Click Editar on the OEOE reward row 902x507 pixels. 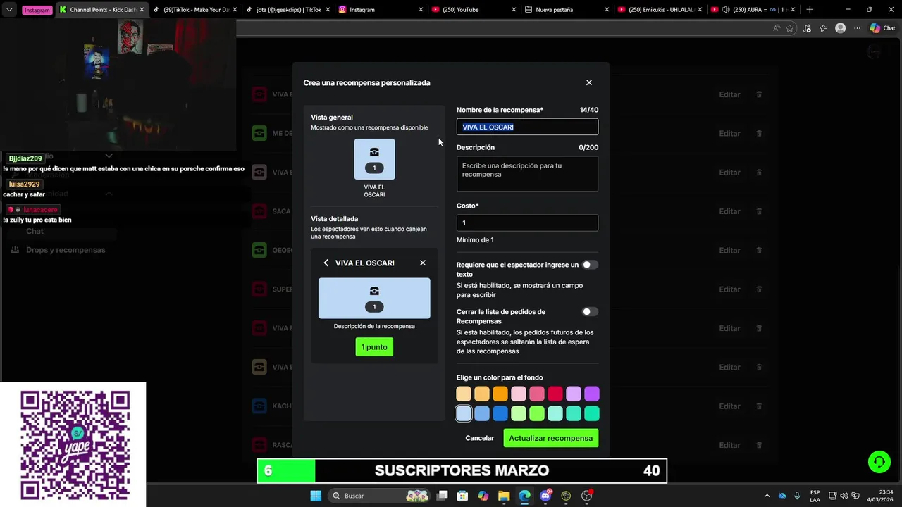[x=729, y=250]
